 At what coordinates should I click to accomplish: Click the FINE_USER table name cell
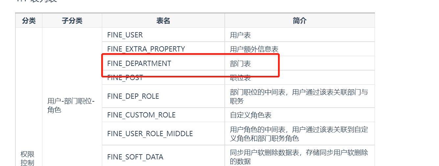(163, 35)
